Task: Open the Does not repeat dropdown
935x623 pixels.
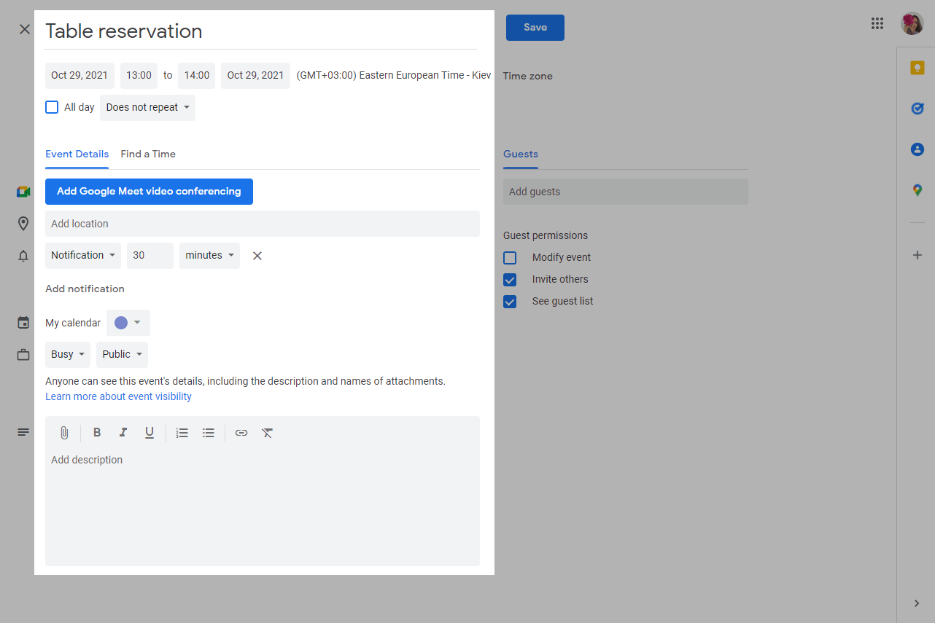Action: [147, 107]
